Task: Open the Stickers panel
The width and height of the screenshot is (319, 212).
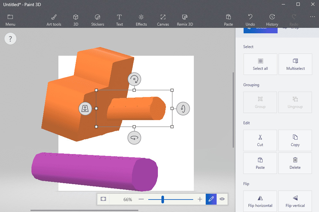Action: click(98, 20)
